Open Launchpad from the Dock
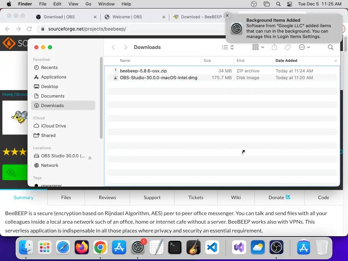This screenshot has height=261, width=348. click(45, 247)
